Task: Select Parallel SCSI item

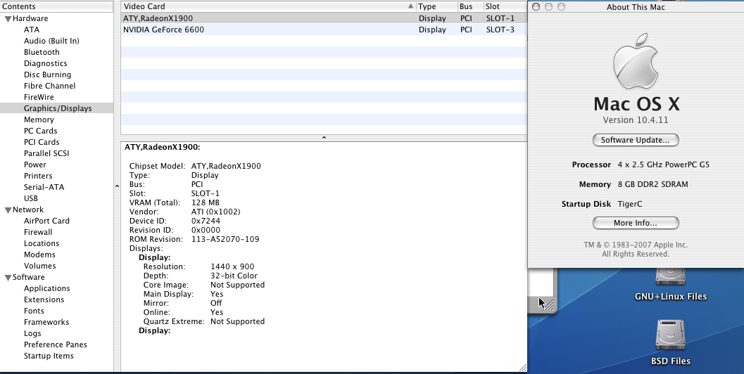Action: 46,153
